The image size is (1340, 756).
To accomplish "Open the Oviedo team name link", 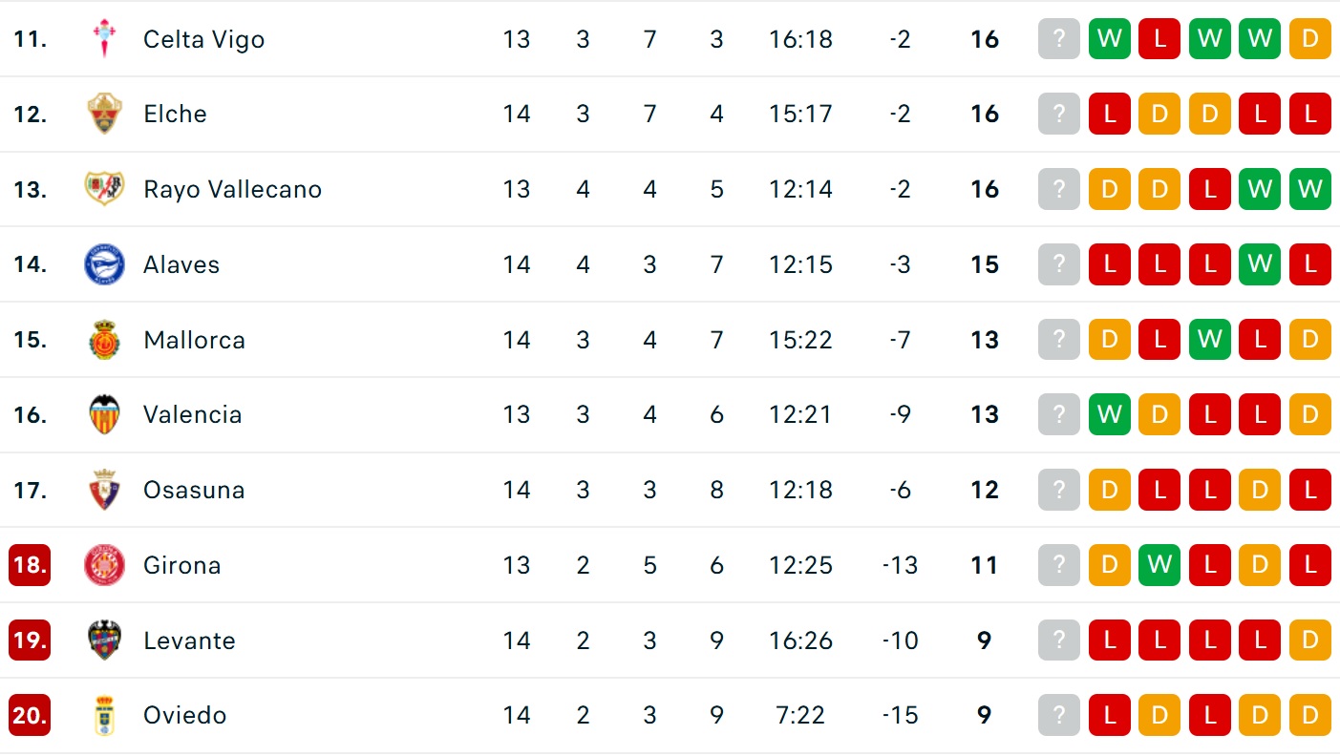I will (x=184, y=715).
